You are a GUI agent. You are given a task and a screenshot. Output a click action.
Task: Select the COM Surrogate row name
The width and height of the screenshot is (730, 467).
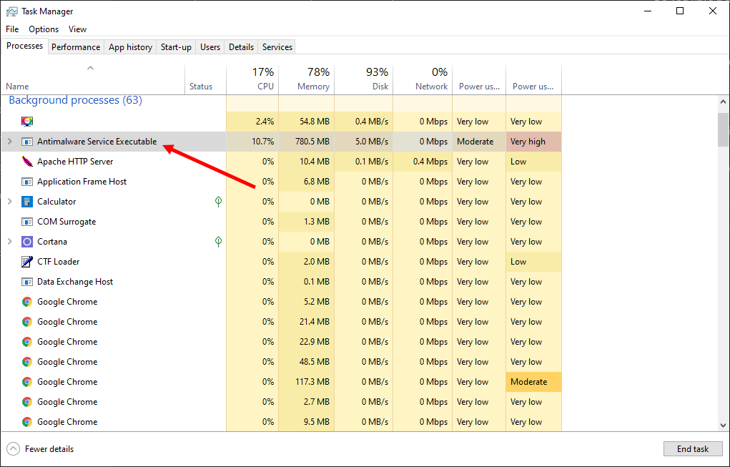click(x=66, y=222)
